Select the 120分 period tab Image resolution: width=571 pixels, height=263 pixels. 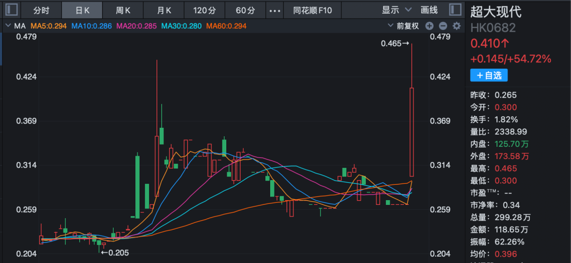205,10
